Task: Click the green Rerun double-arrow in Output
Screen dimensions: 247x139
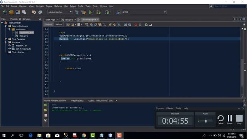Action: coord(46,105)
